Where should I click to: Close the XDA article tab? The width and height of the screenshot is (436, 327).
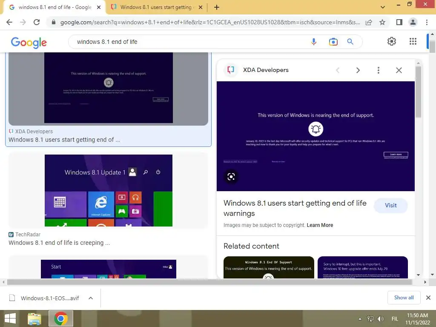tap(201, 8)
